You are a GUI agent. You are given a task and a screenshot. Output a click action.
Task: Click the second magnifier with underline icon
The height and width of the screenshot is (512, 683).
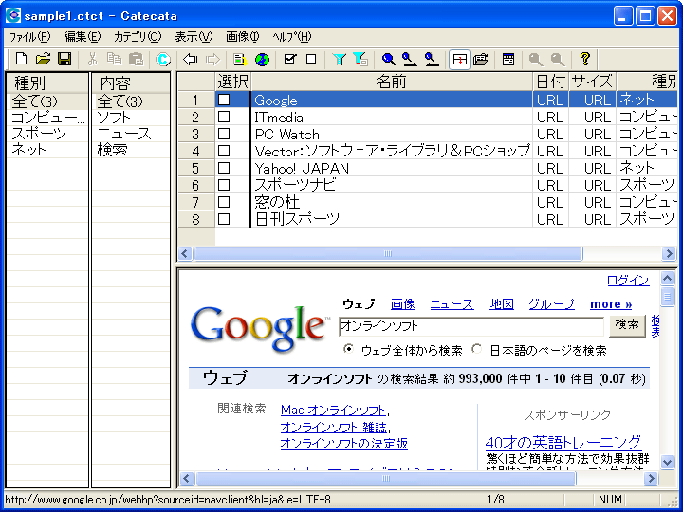[432, 59]
